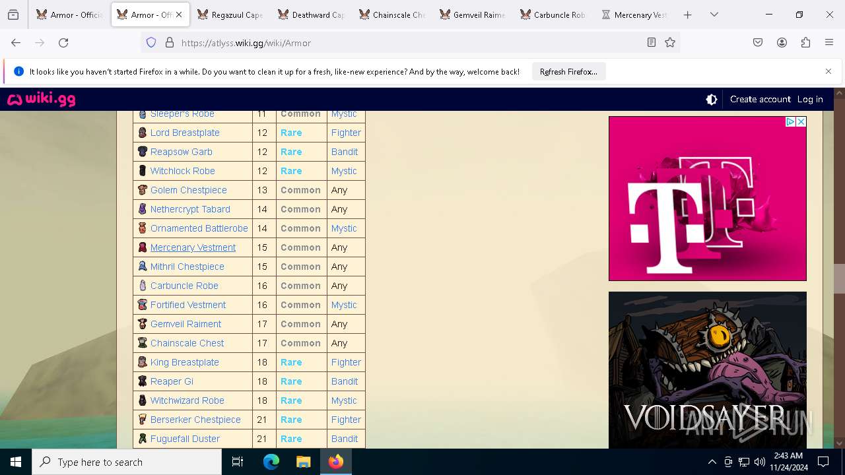Reload the current page
Screen dimensions: 845x475
pos(63,43)
